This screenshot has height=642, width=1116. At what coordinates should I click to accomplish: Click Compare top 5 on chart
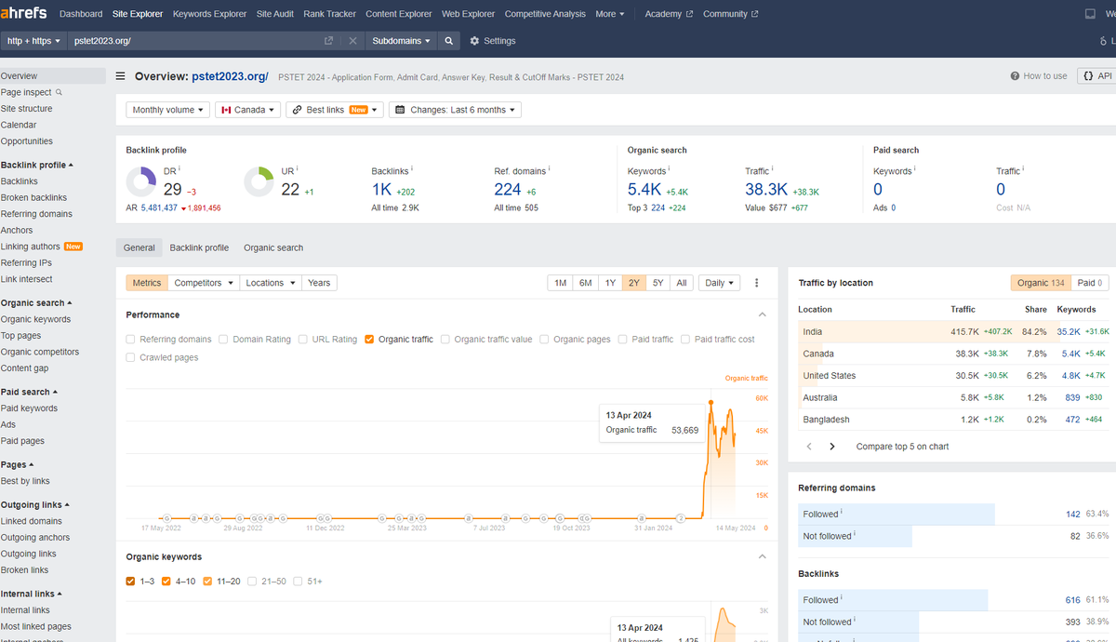point(902,447)
